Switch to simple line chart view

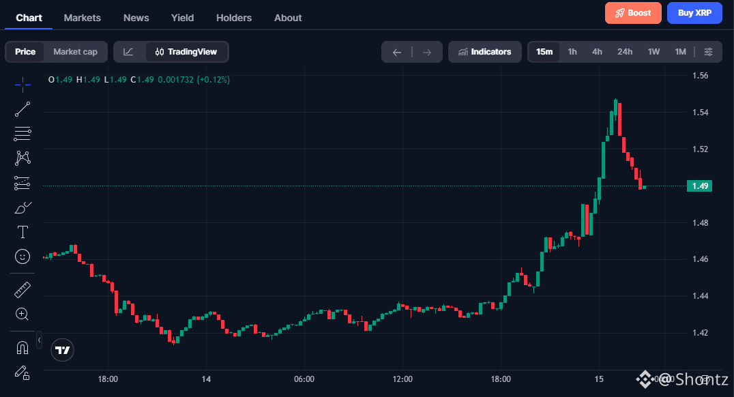tap(128, 52)
